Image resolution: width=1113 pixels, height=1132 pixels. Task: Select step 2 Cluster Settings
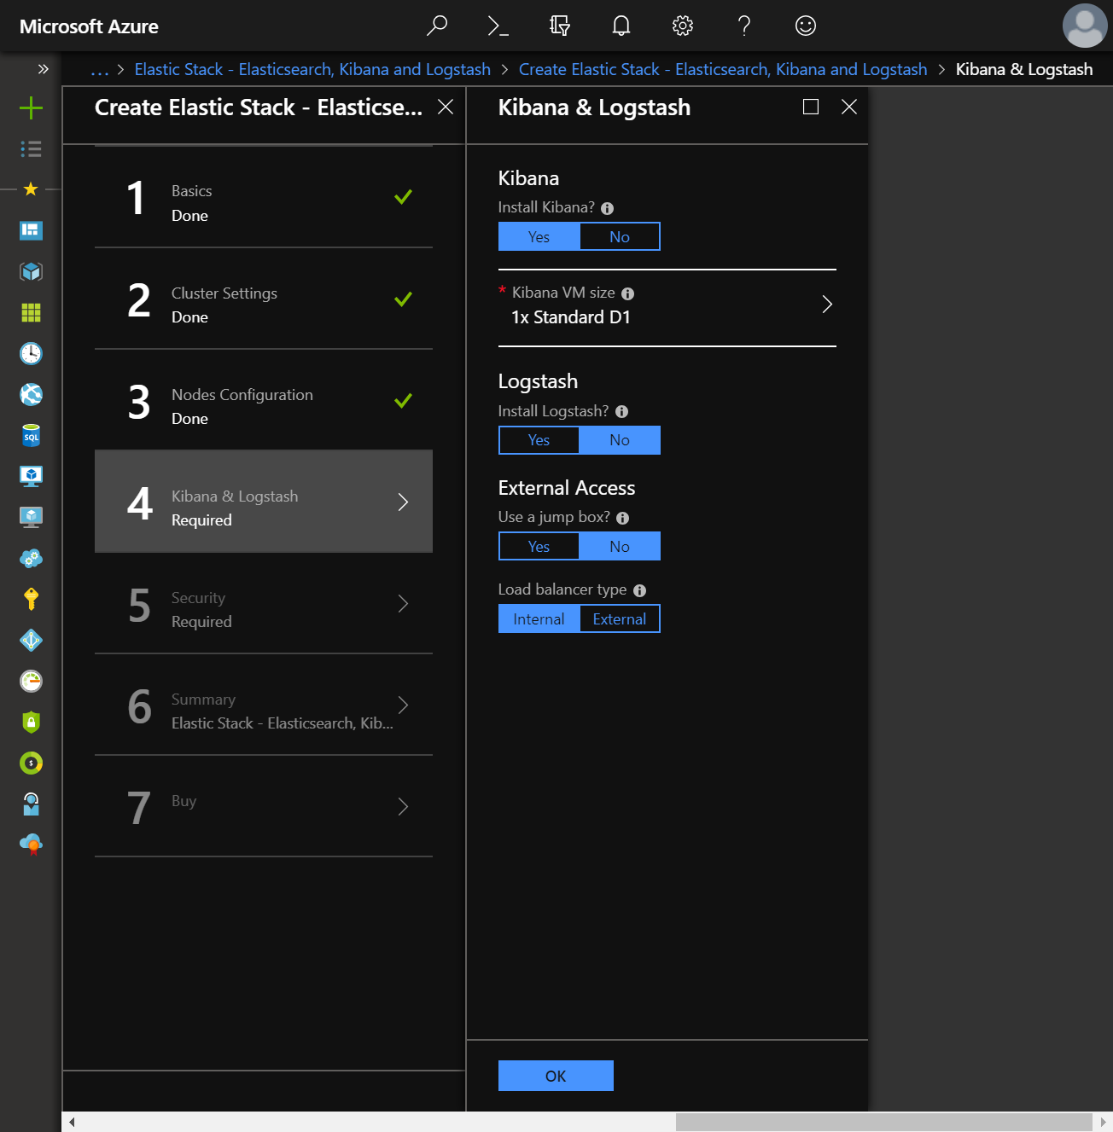click(264, 304)
